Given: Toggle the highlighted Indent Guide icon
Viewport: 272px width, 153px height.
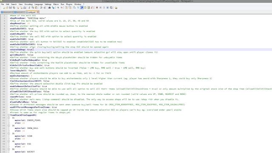Looking at the screenshot, I should [x=82, y=8].
